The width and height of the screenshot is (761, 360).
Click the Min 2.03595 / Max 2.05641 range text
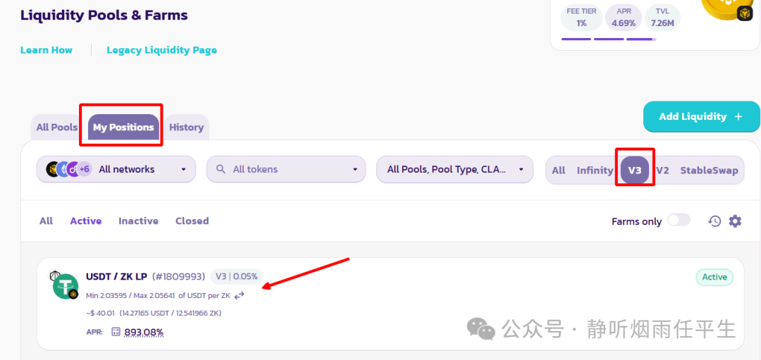(159, 295)
